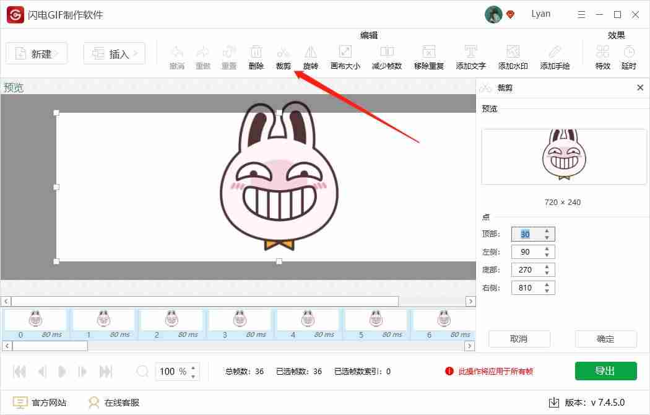Step to the next frame
650x415 pixels.
click(82, 372)
